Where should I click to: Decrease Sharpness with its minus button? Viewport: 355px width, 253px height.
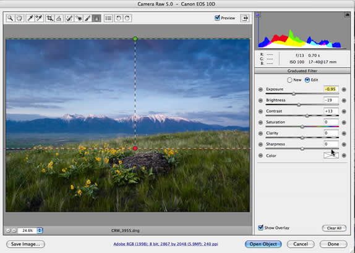coord(260,144)
